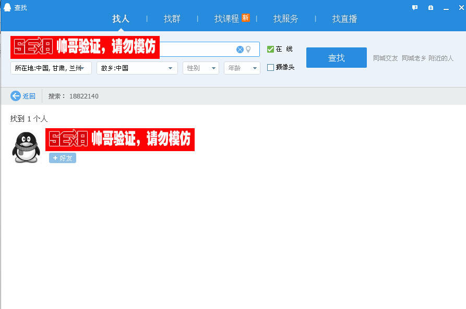This screenshot has height=309, width=466.
Task: Open the feedback speech-bubble icon in title bar
Action: 414,7
